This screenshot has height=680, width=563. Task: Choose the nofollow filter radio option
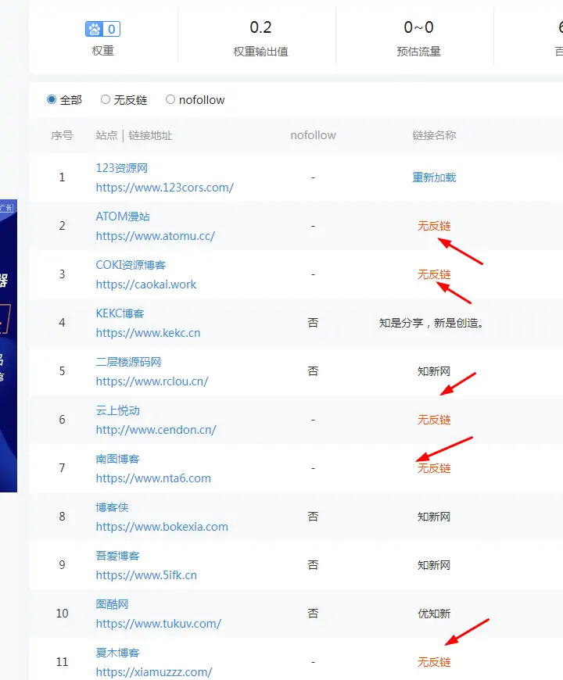170,99
